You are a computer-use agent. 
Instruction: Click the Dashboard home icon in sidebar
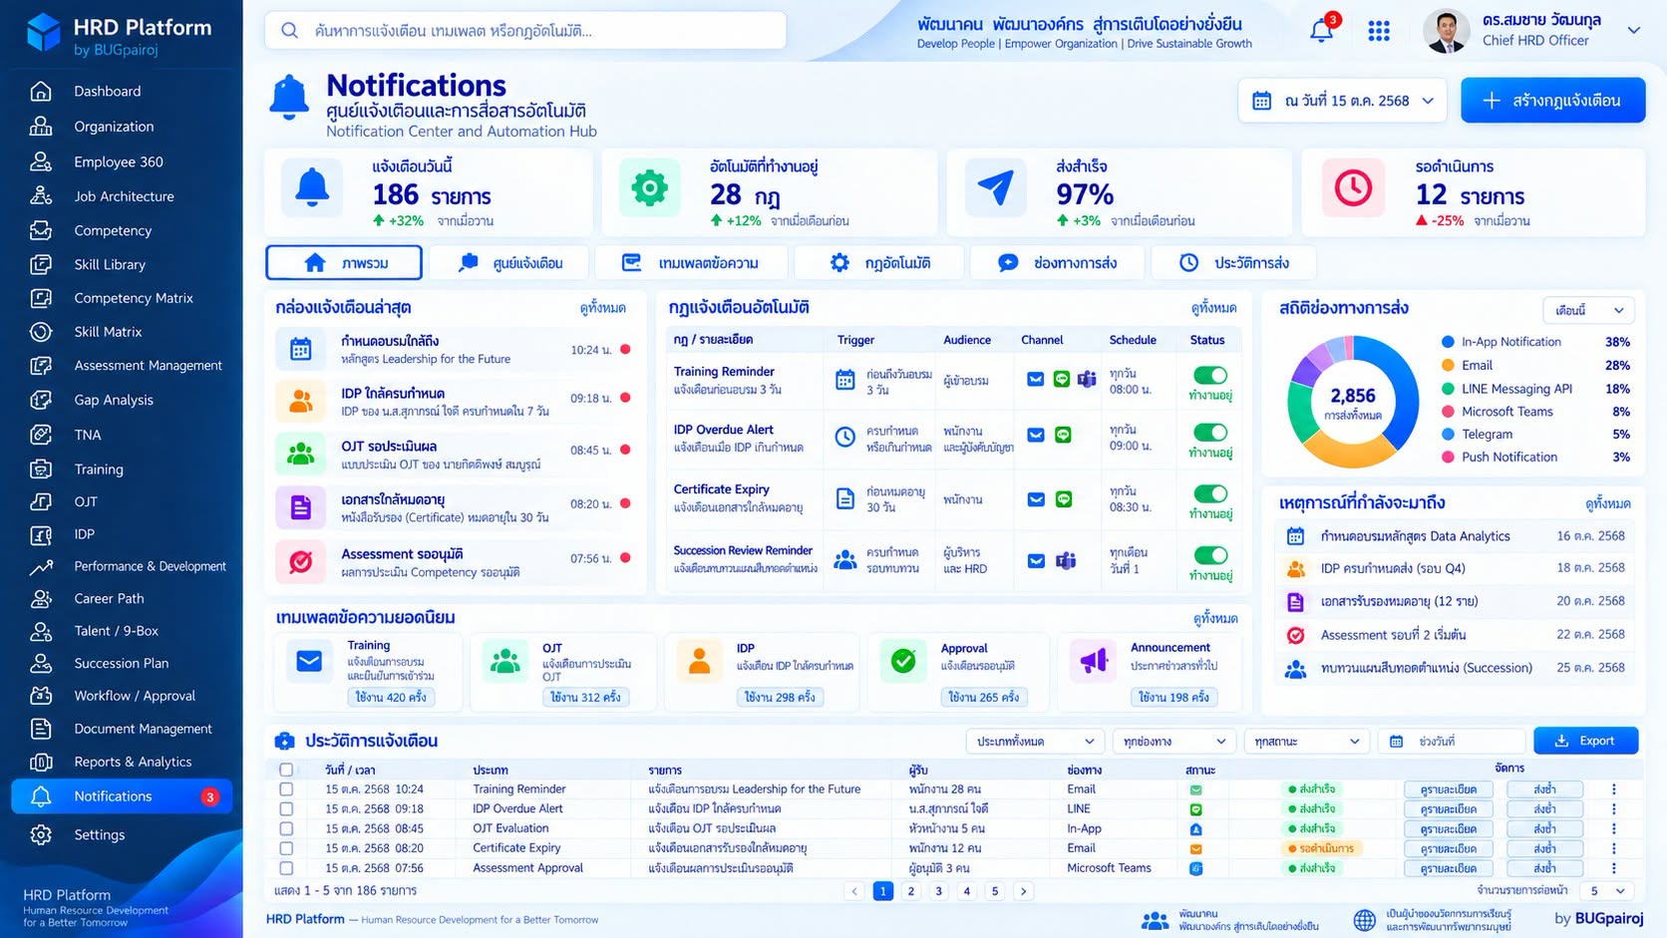pos(41,92)
